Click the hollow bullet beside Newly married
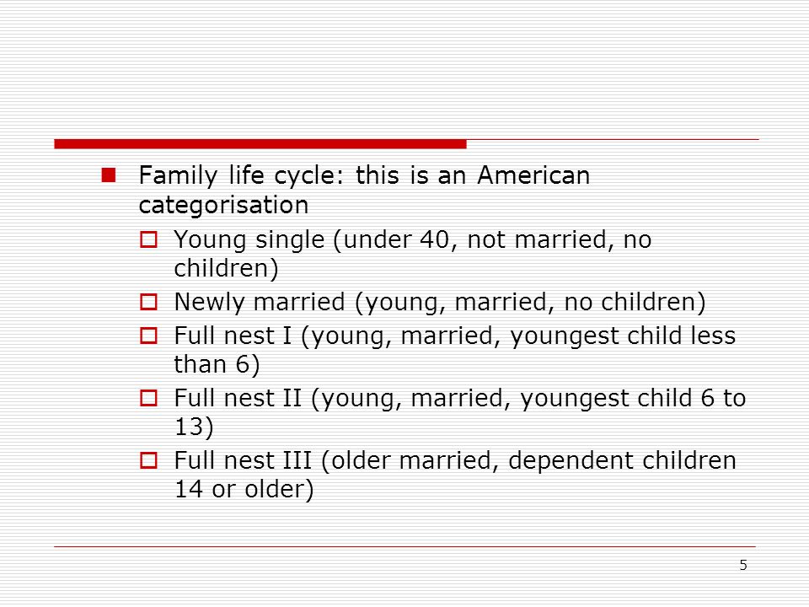 point(148,302)
